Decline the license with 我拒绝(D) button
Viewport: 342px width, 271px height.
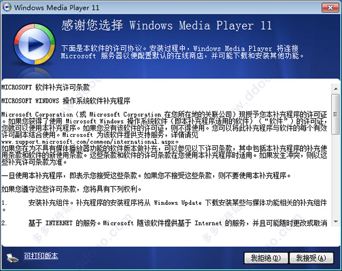coord(266,258)
